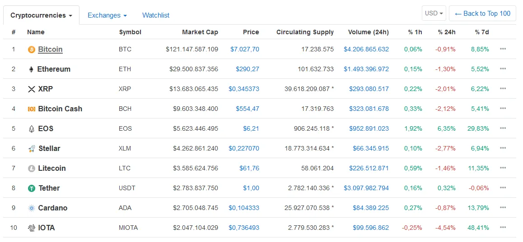Open the Ethereum name link
Viewport: 523px width, 242px height.
54,69
